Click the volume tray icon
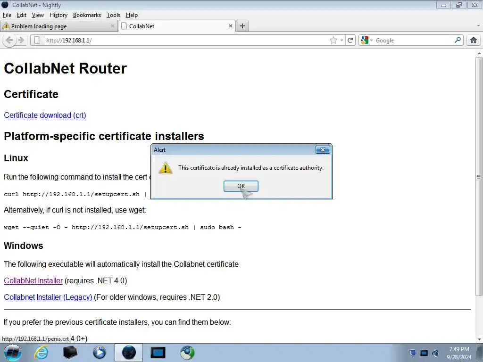Viewport: 483px width, 362px height. [435, 353]
